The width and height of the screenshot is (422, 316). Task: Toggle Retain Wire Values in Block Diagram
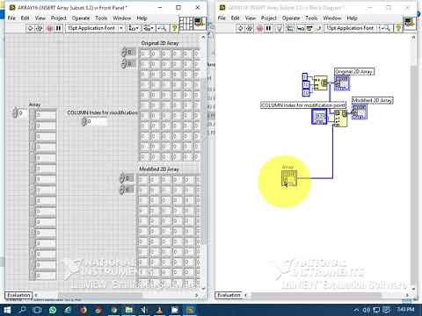pos(290,28)
